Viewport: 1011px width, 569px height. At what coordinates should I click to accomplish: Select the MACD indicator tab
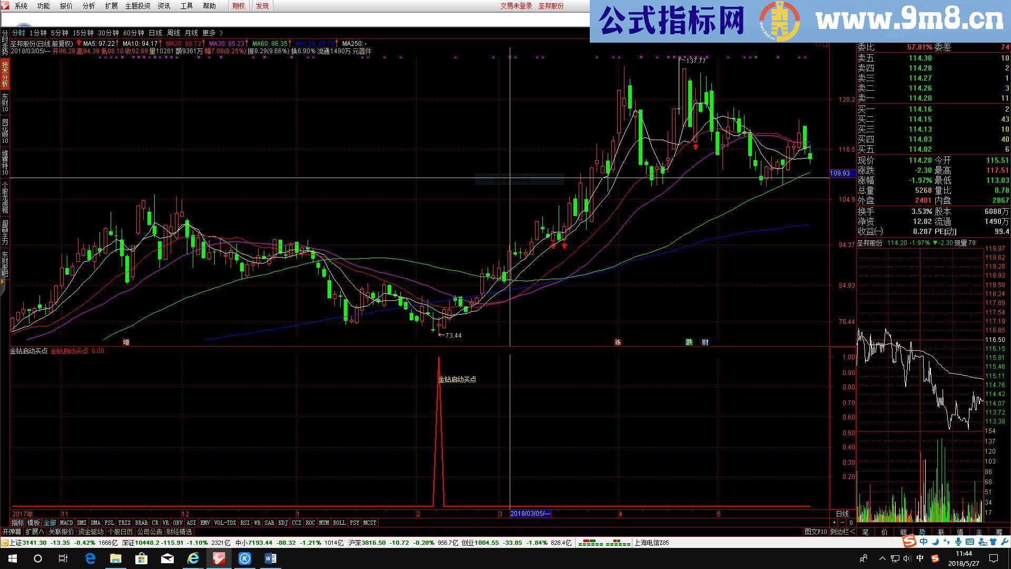coord(66,523)
